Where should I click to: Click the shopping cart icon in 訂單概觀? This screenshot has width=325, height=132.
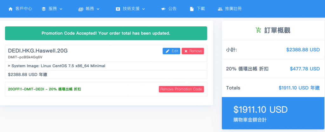258,30
